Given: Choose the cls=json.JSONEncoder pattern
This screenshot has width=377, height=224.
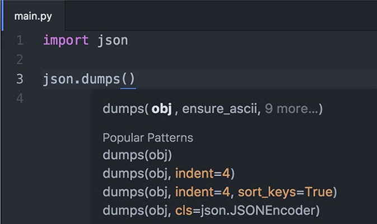Looking at the screenshot, I should click(x=211, y=211).
